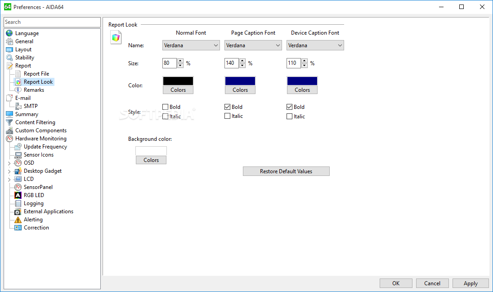Select Report Look in the tree

coord(38,82)
